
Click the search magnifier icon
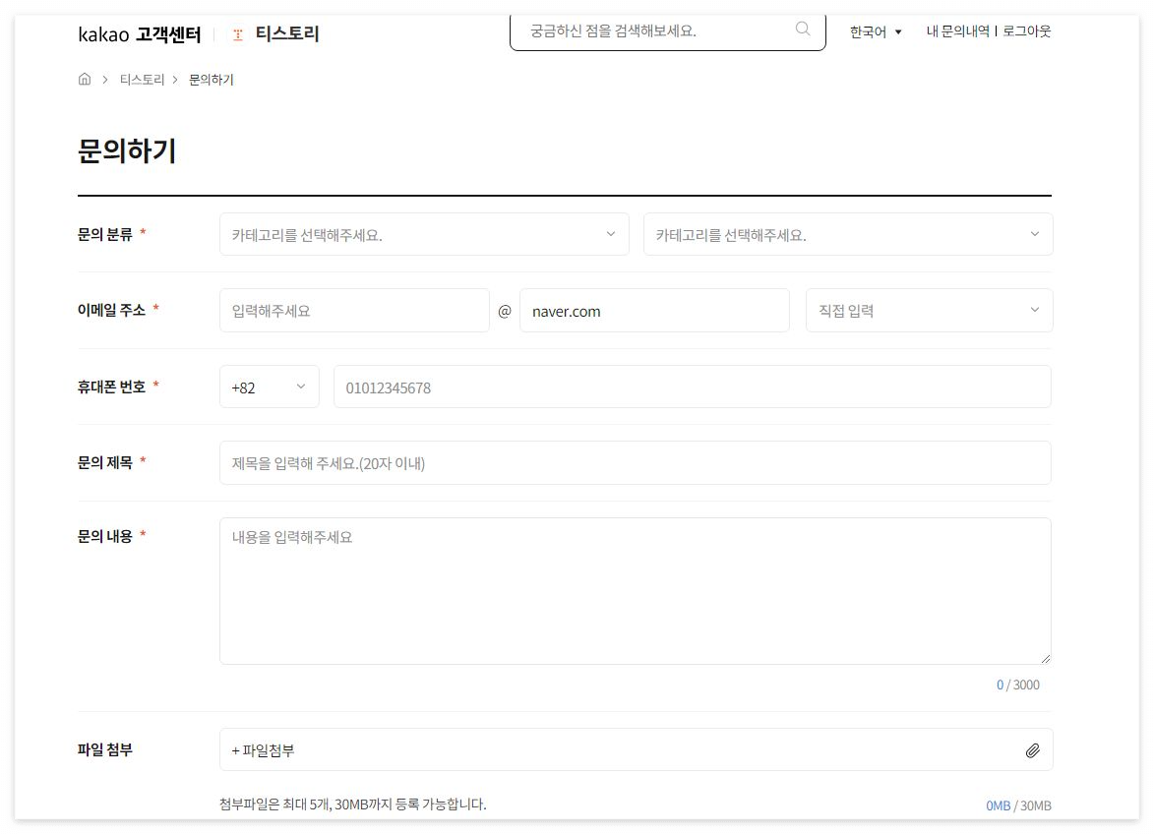tap(802, 29)
